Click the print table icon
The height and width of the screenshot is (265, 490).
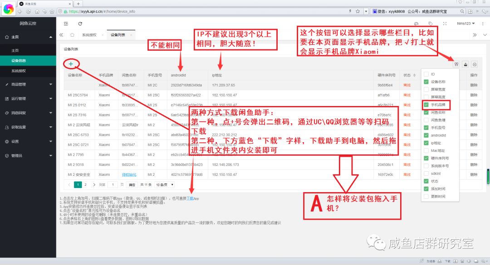tap(475, 64)
